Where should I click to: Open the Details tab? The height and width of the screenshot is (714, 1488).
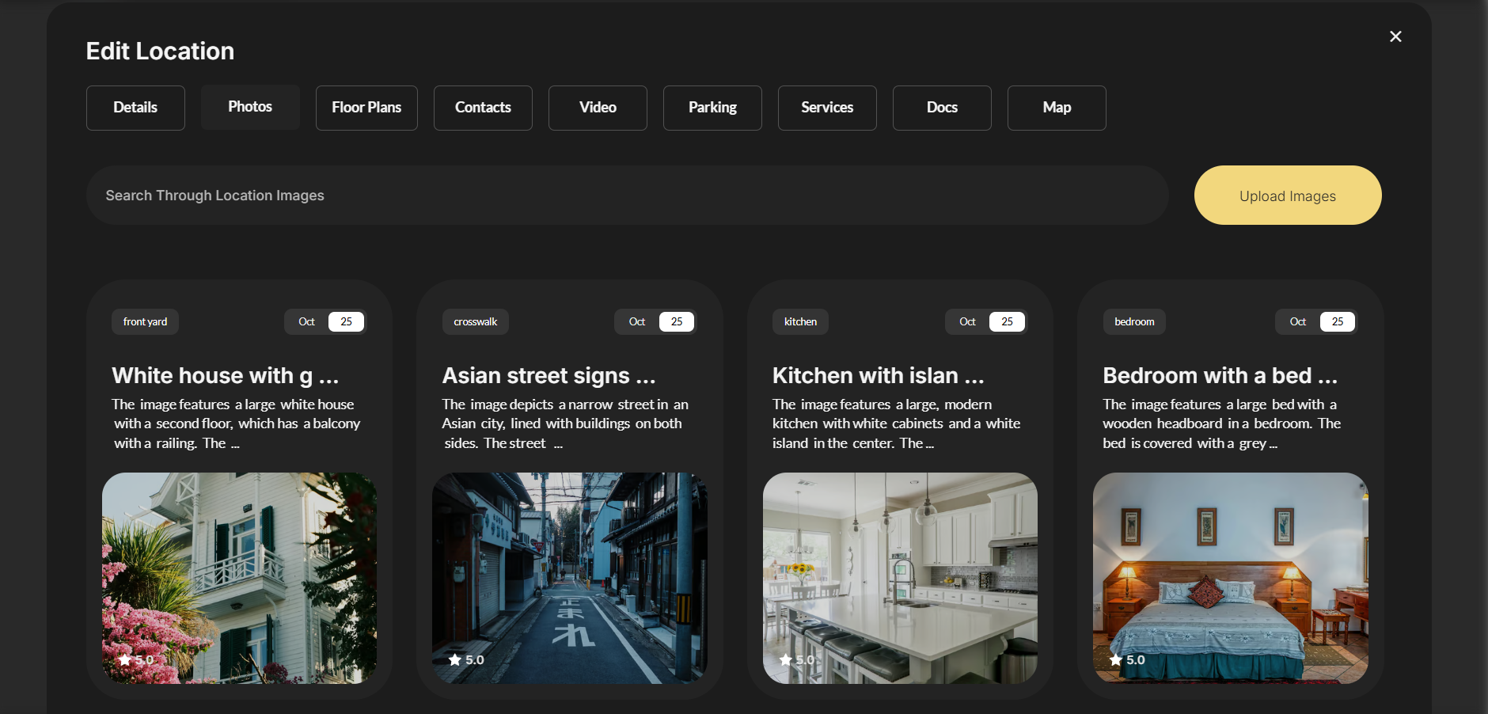click(135, 108)
